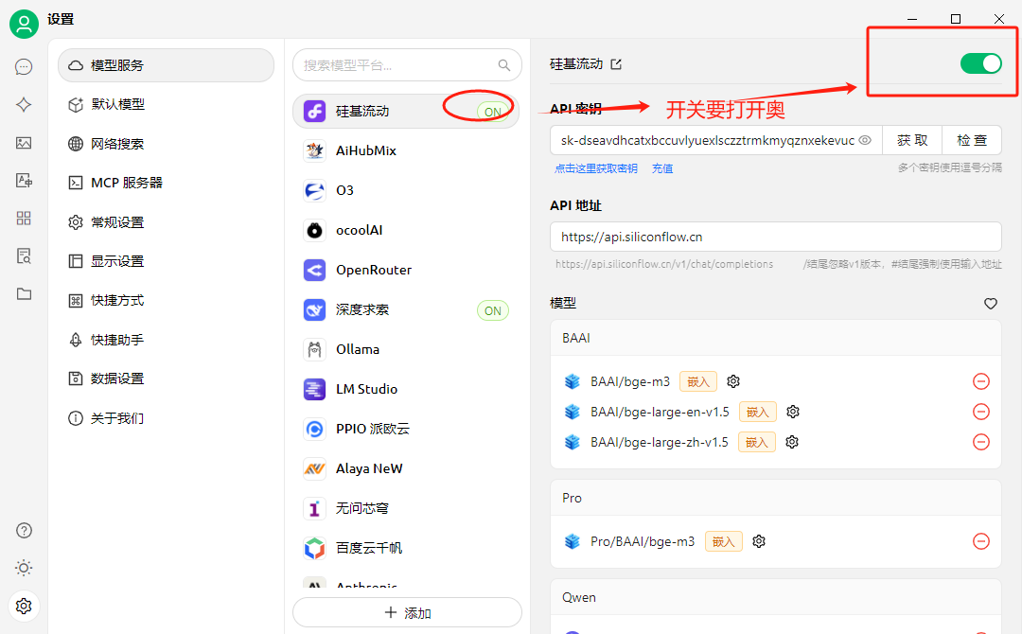Click the 添加 provider button
This screenshot has height=634, width=1022.
407,612
